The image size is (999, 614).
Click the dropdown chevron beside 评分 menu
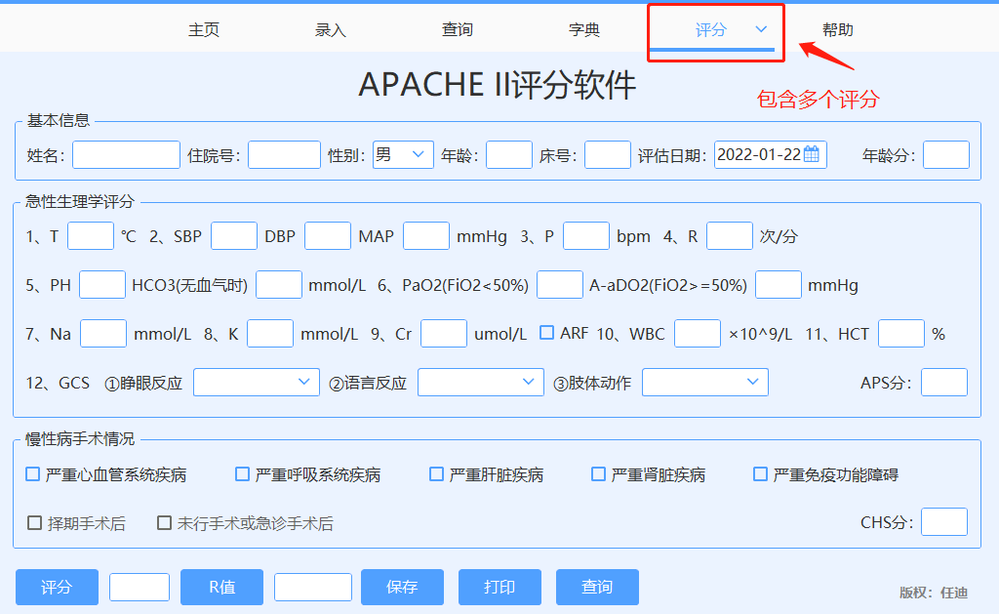pyautogui.click(x=761, y=29)
